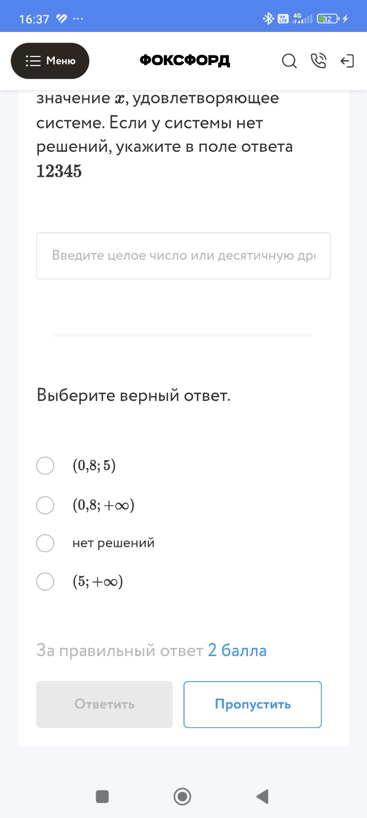Click the answer input field
The width and height of the screenshot is (367, 818).
pyautogui.click(x=183, y=256)
